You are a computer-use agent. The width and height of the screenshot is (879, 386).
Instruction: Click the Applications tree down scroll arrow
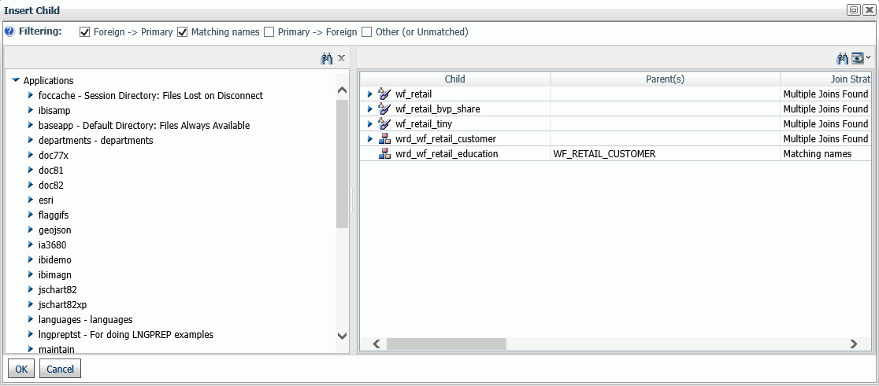tap(341, 336)
